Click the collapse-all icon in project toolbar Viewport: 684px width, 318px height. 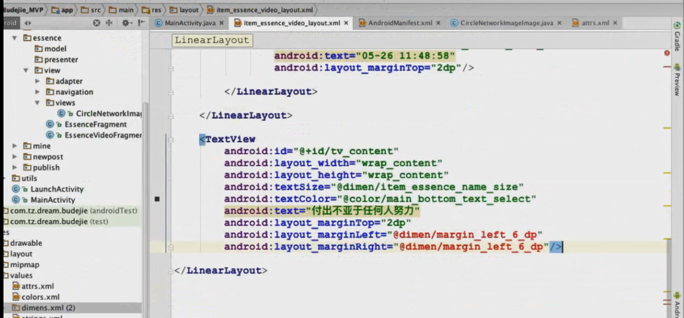click(x=110, y=23)
